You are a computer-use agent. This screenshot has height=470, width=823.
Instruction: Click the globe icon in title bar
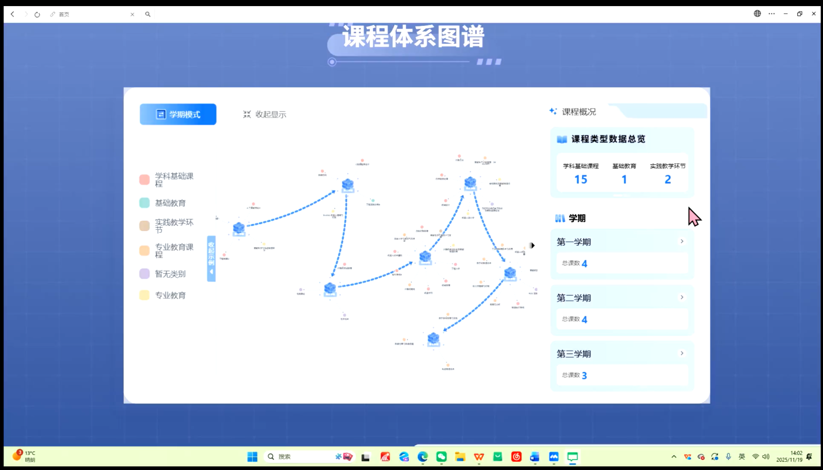pyautogui.click(x=757, y=14)
